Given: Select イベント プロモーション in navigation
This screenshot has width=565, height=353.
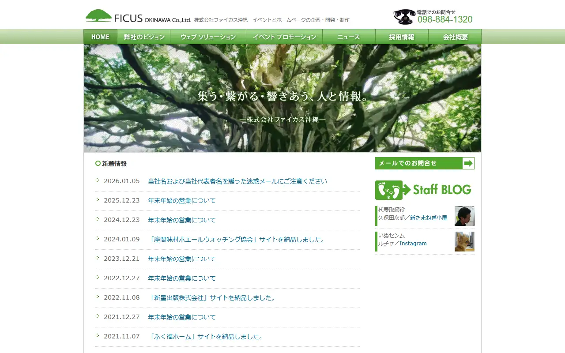Looking at the screenshot, I should coord(284,37).
